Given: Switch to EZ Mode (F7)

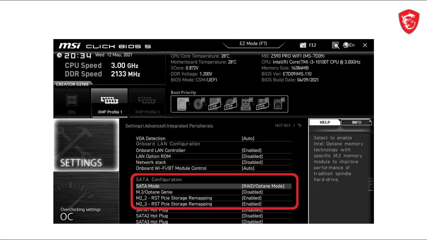Looking at the screenshot, I should click(x=253, y=44).
